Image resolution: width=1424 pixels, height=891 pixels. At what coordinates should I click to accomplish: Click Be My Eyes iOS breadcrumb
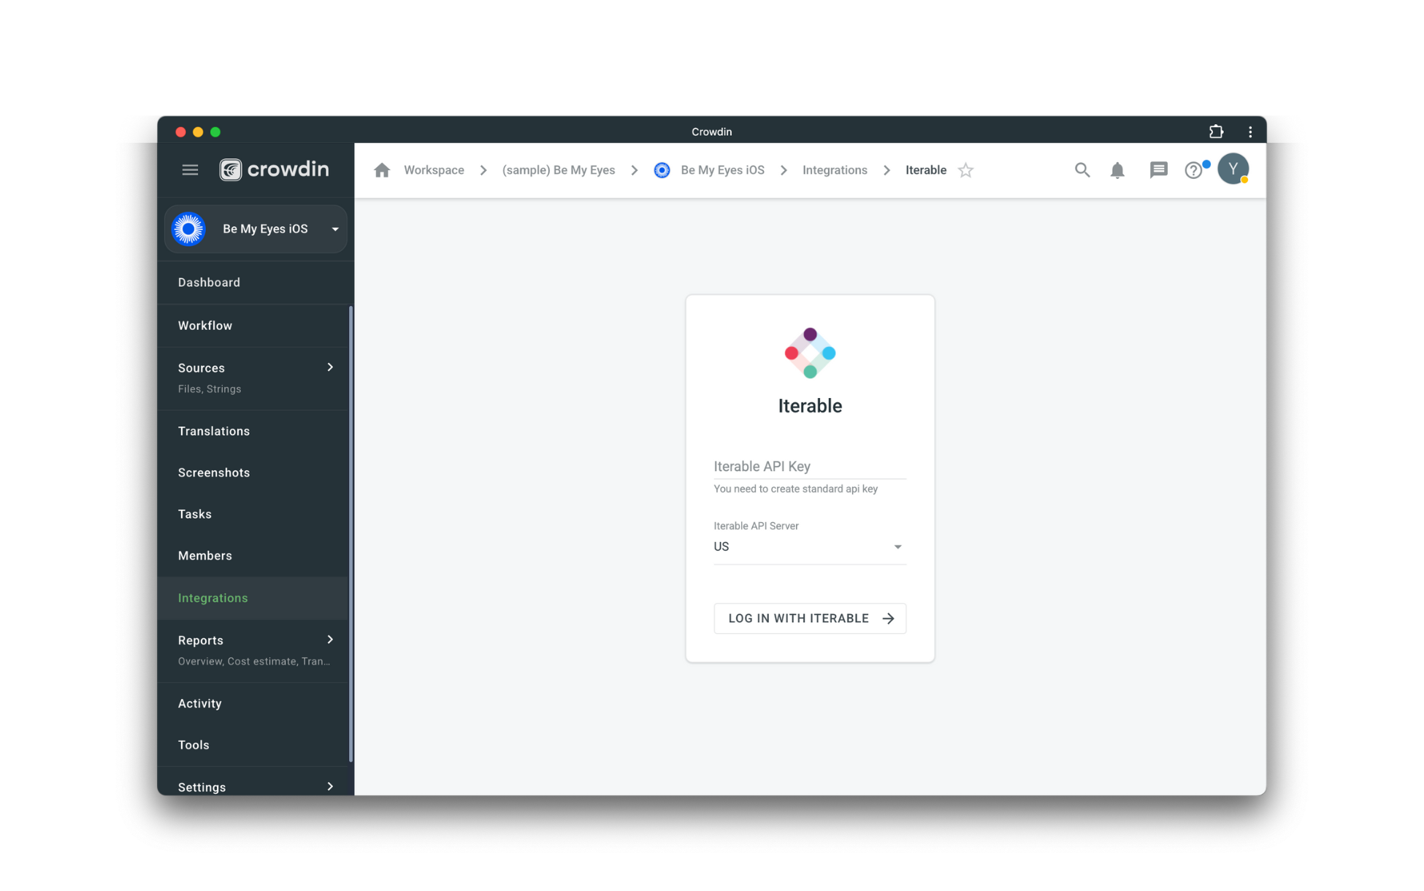point(722,170)
